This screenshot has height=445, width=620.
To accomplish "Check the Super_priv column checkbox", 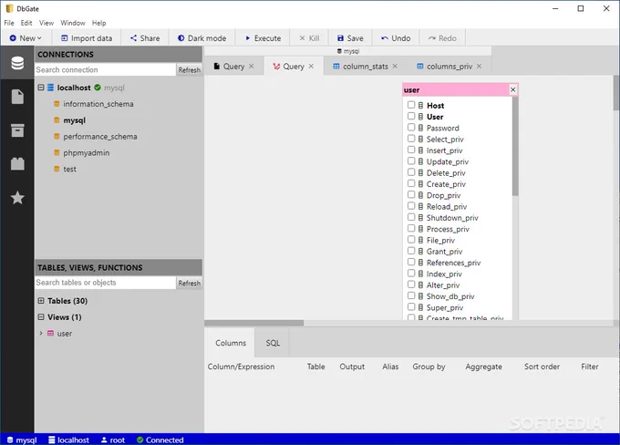I will coord(411,307).
